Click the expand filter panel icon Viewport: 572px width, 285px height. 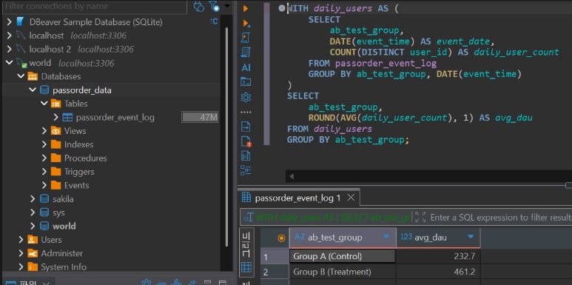pos(420,217)
